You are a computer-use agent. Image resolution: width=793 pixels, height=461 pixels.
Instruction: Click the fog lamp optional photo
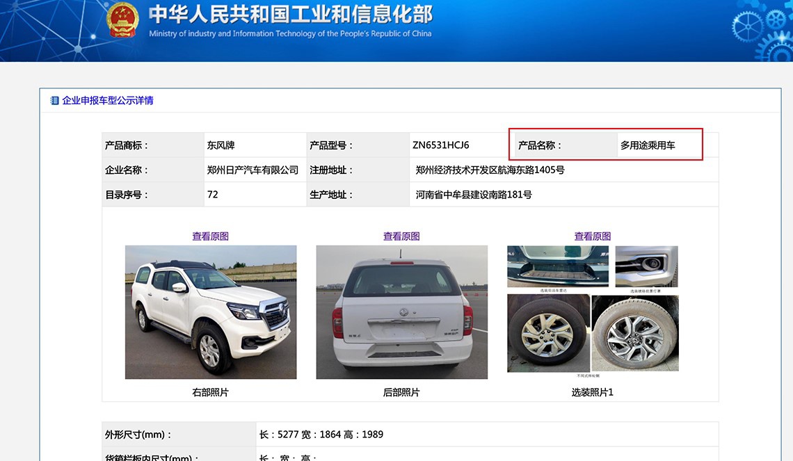coord(646,266)
